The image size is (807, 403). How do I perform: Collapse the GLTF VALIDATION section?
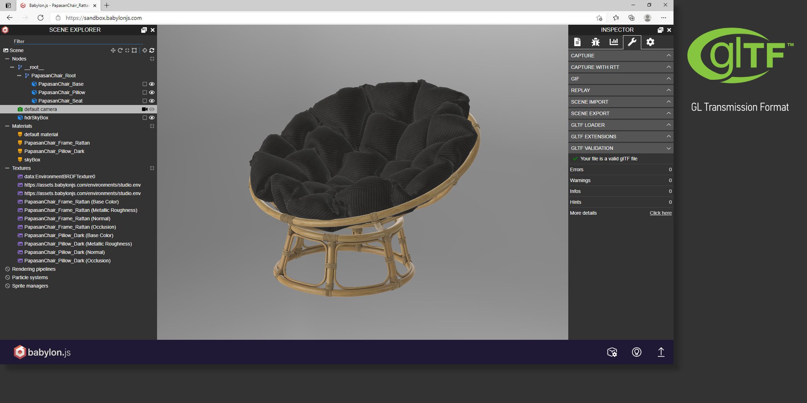click(x=621, y=148)
